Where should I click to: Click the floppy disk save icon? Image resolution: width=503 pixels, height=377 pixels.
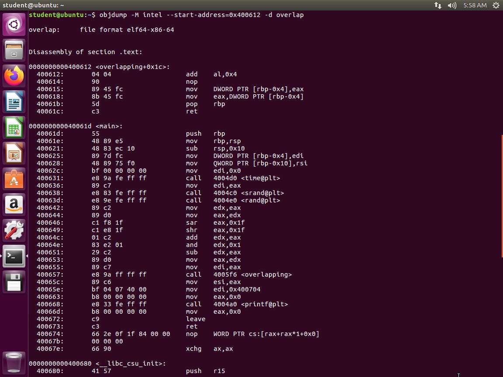point(14,282)
